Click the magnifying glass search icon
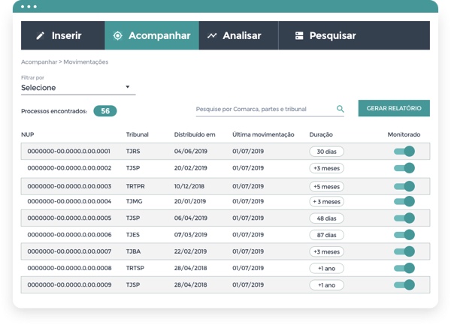Image resolution: width=451 pixels, height=325 pixels. (x=341, y=109)
